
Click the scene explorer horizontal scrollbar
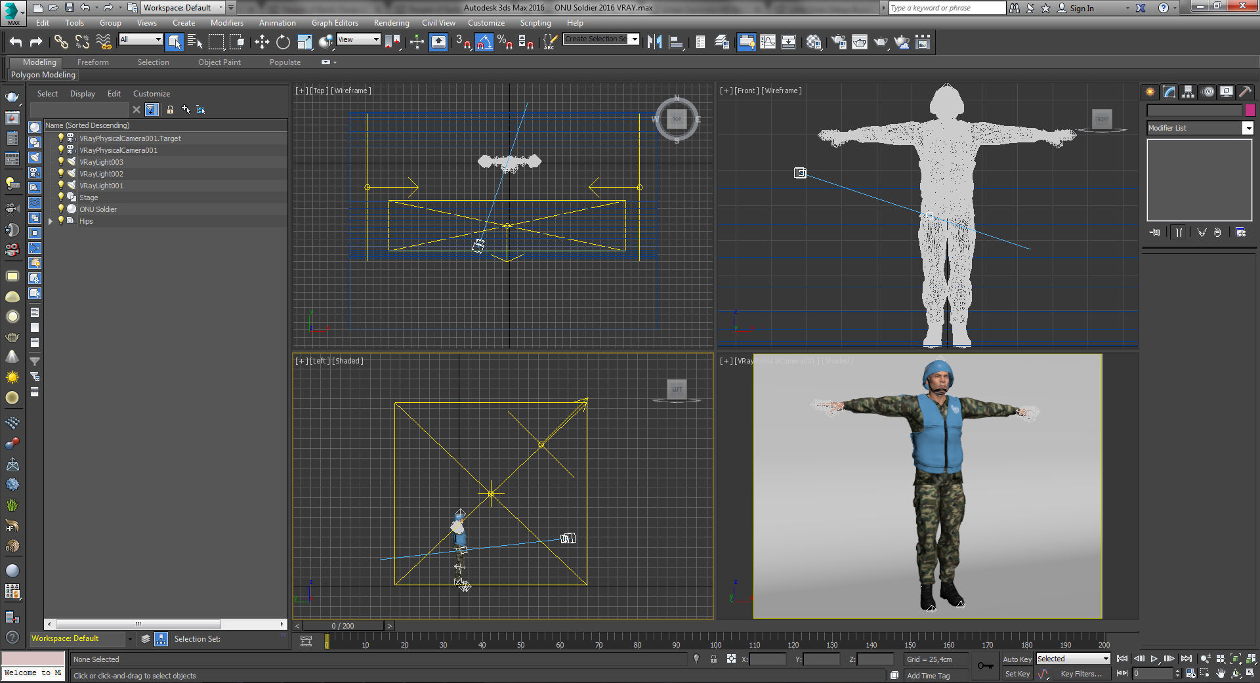click(x=138, y=624)
